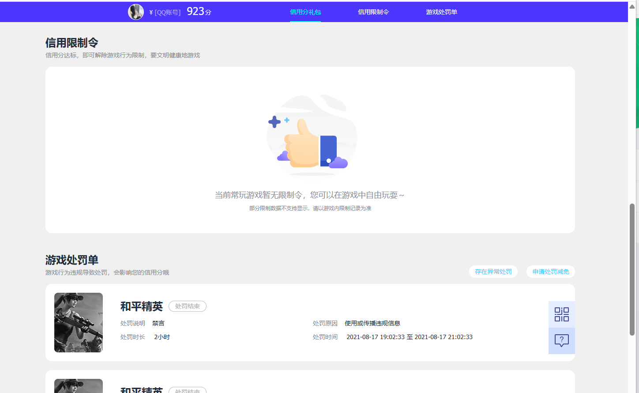Image resolution: width=639 pixels, height=393 pixels.
Task: Click the penalty time range 2021-08-17 19:02:33
Action: point(410,337)
